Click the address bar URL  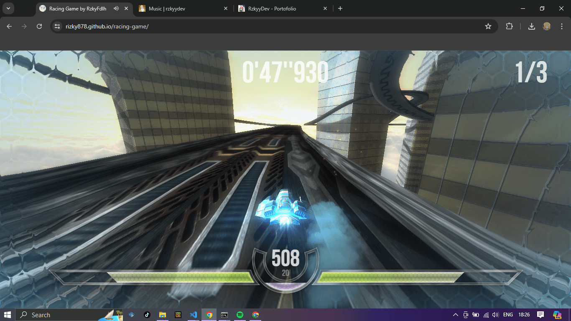click(x=107, y=26)
